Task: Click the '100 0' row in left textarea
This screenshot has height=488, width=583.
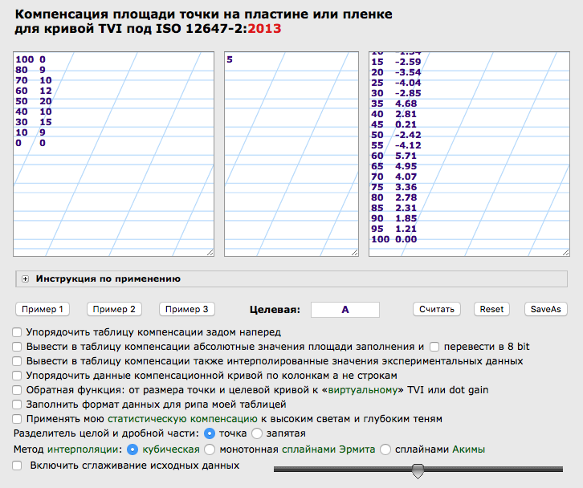Action: coord(31,59)
